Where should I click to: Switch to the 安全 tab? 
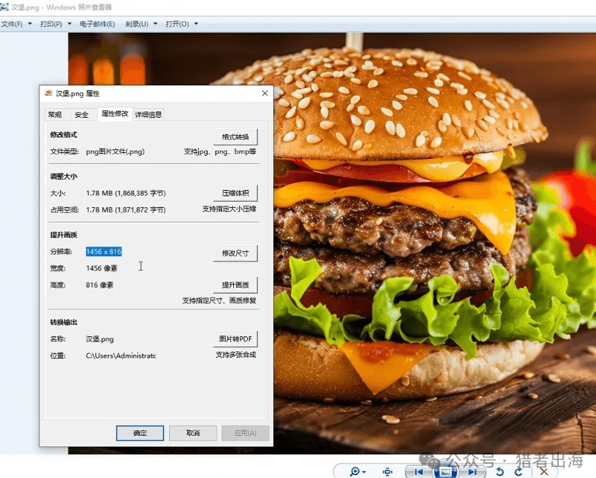pyautogui.click(x=82, y=114)
